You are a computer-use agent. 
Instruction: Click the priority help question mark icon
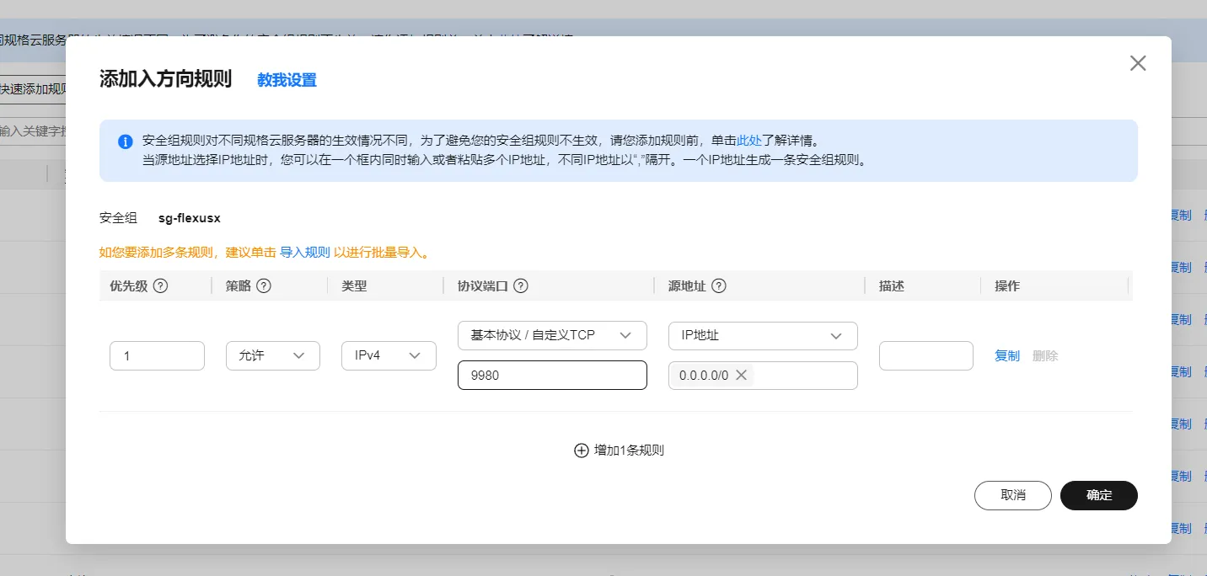160,285
